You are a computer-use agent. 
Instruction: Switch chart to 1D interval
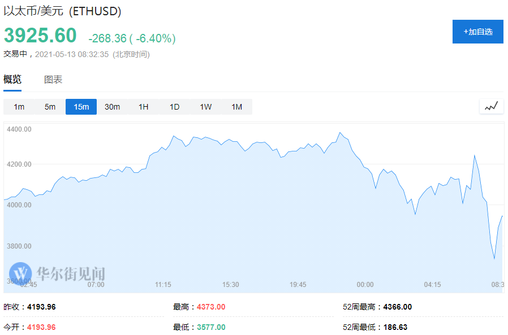174,107
